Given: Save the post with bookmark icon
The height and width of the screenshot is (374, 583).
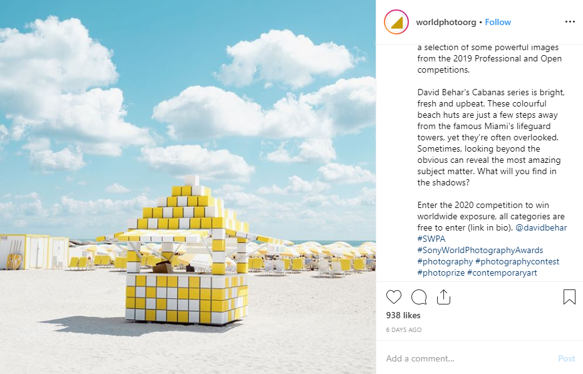Looking at the screenshot, I should [569, 297].
